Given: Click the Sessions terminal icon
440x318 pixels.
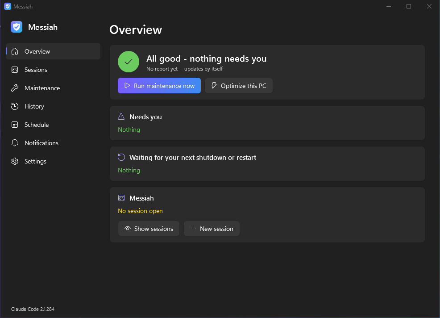Looking at the screenshot, I should [15, 70].
